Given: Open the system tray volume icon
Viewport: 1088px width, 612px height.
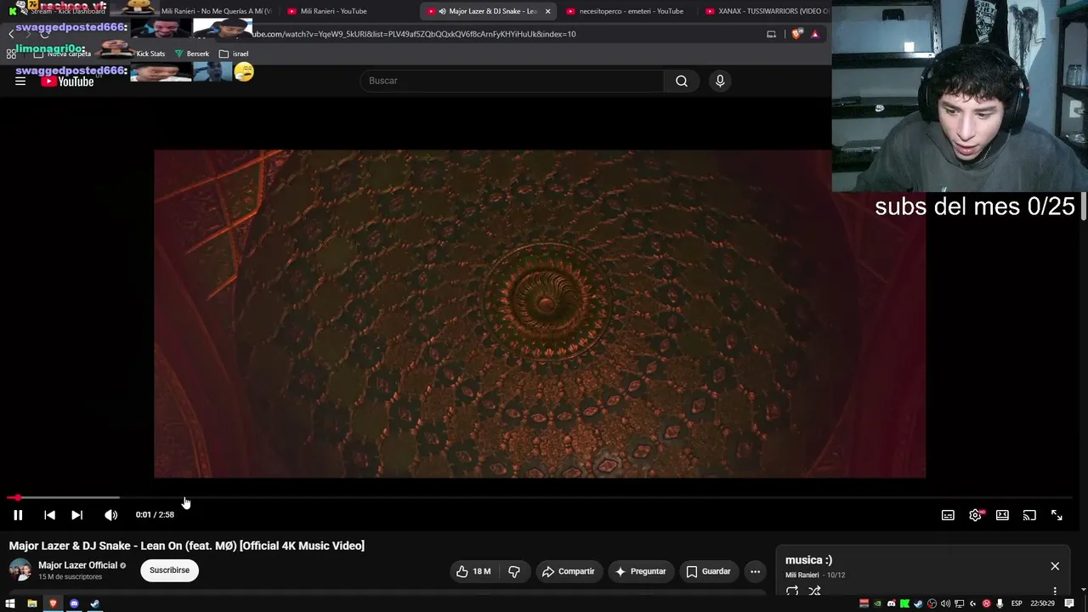Looking at the screenshot, I should tap(945, 603).
